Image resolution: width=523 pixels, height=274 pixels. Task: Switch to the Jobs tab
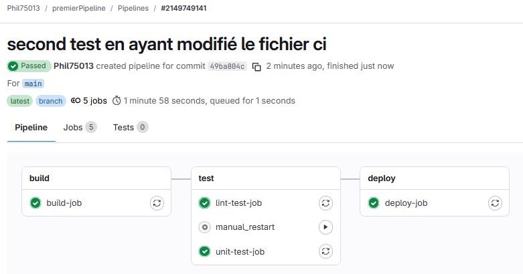click(x=80, y=127)
